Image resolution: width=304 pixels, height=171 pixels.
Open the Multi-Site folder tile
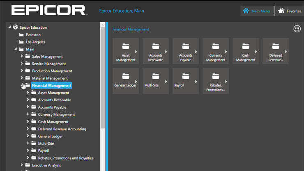click(156, 81)
